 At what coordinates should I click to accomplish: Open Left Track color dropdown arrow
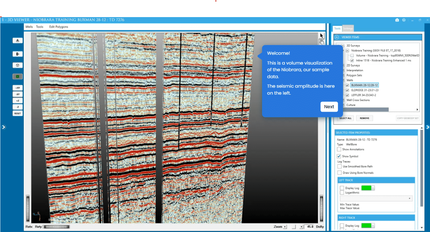pos(373,188)
